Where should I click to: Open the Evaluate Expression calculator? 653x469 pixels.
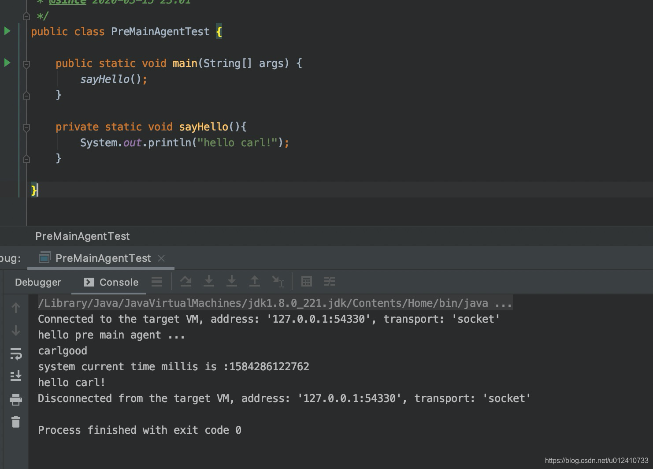(x=307, y=282)
